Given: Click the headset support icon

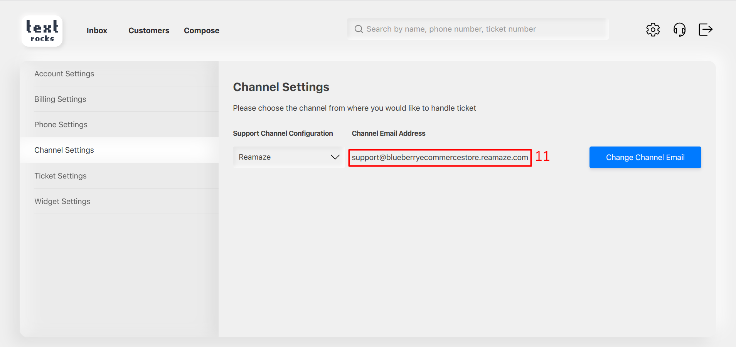Looking at the screenshot, I should [679, 29].
